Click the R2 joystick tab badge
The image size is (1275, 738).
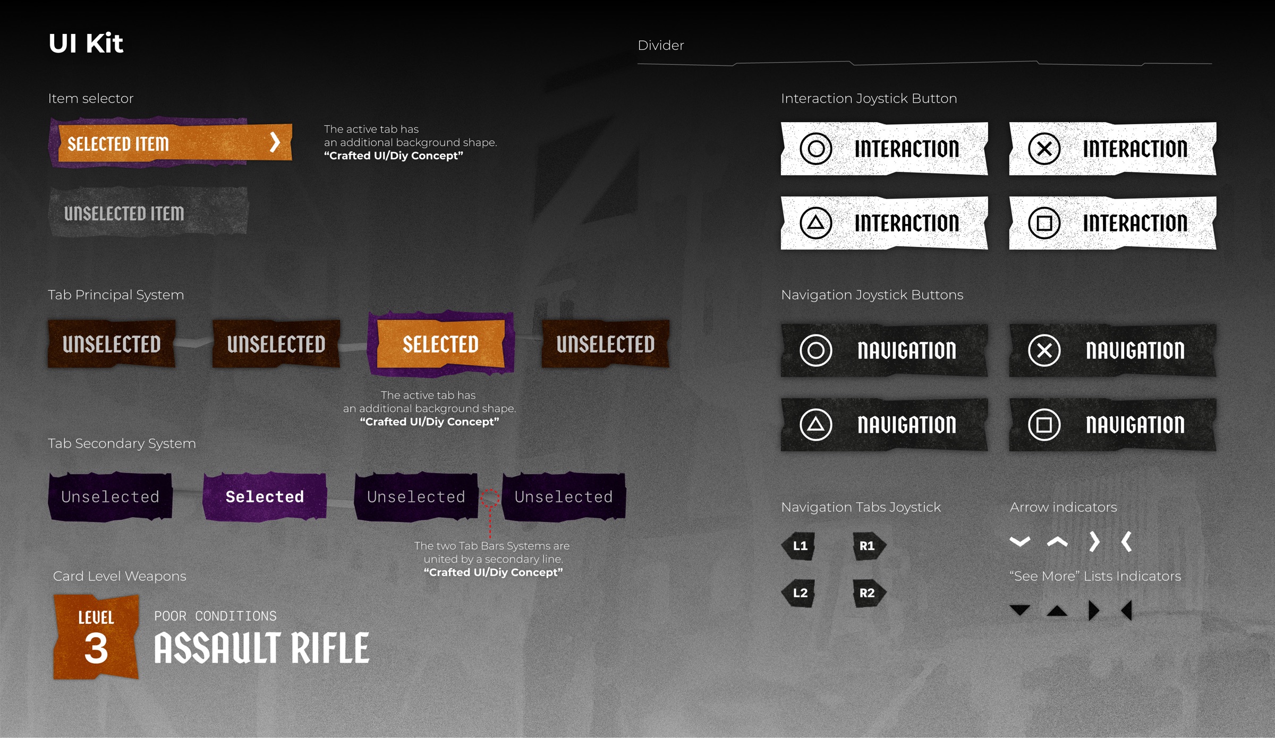pyautogui.click(x=869, y=593)
